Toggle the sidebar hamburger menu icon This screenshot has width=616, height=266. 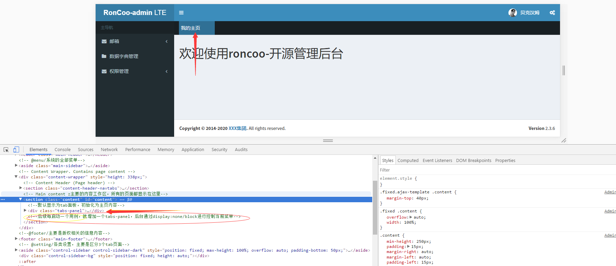pyautogui.click(x=181, y=13)
